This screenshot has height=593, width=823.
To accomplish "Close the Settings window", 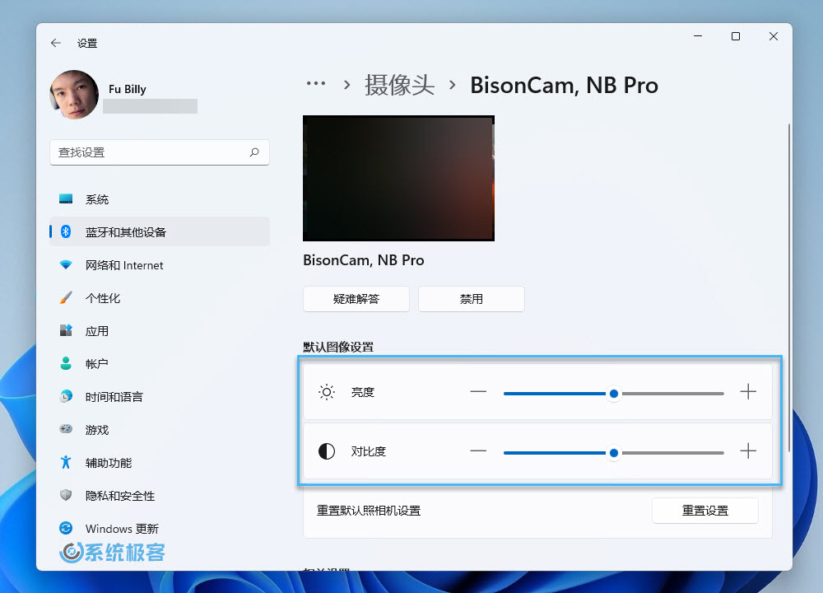I will click(x=774, y=36).
